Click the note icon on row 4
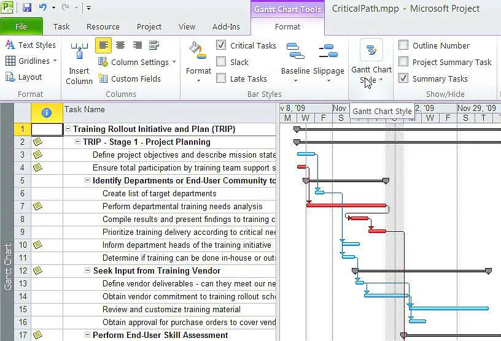The image size is (501, 341). pyautogui.click(x=37, y=167)
